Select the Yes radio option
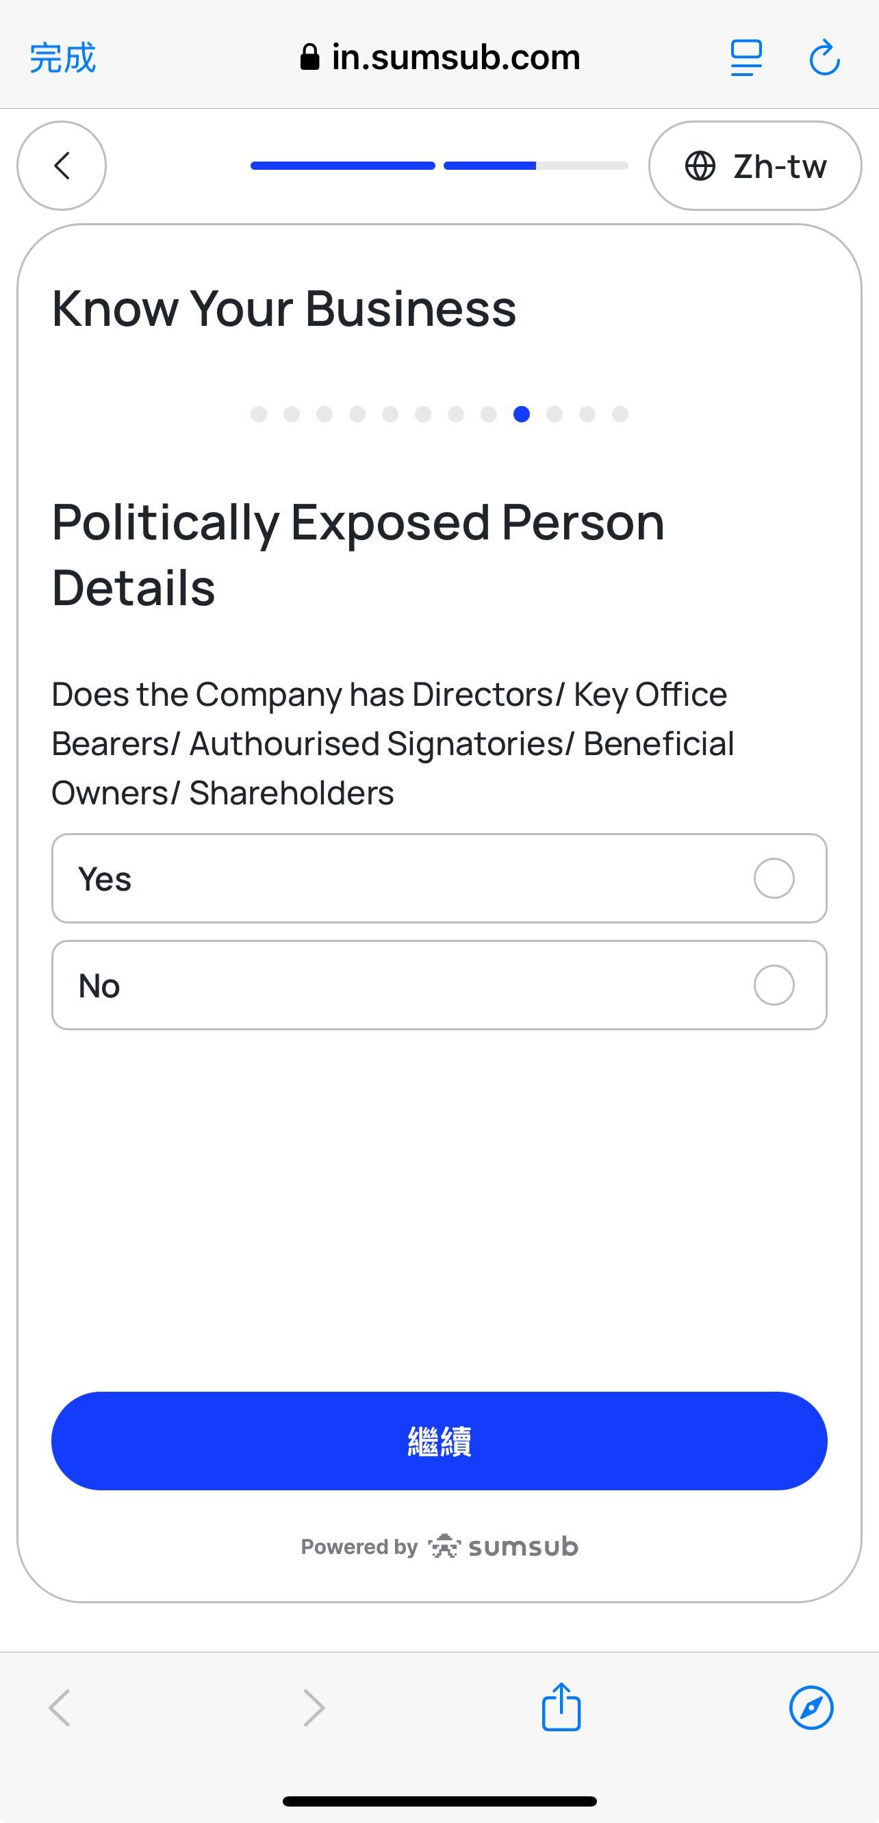This screenshot has height=1823, width=879. pos(774,878)
